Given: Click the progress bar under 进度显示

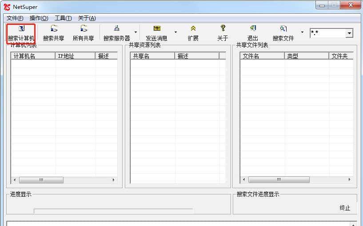Looking at the screenshot, I should click(113, 211).
